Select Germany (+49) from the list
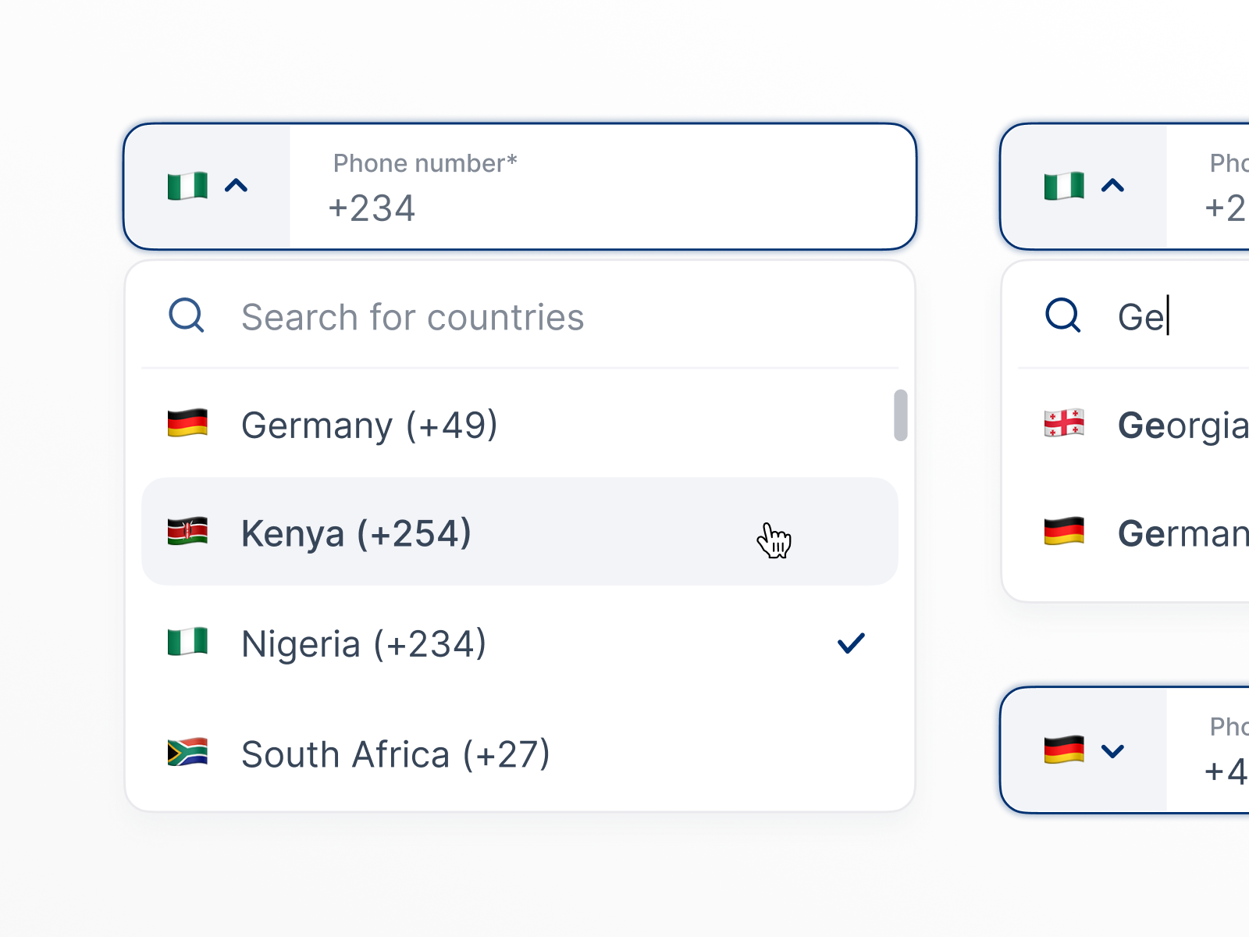 point(369,426)
